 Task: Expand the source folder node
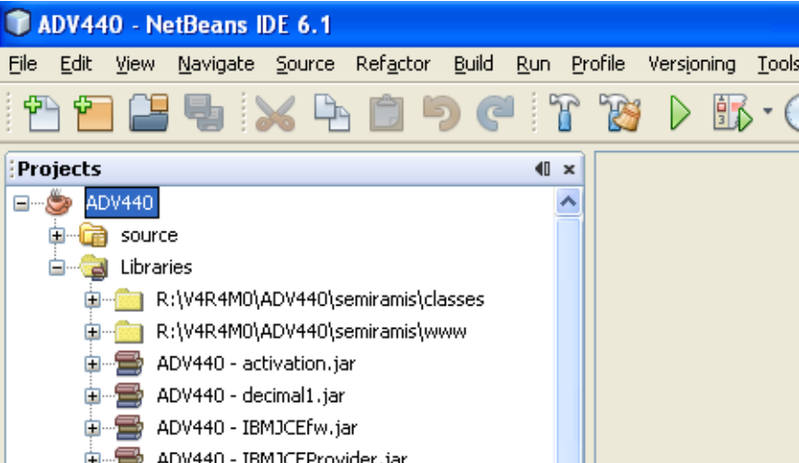click(x=57, y=235)
